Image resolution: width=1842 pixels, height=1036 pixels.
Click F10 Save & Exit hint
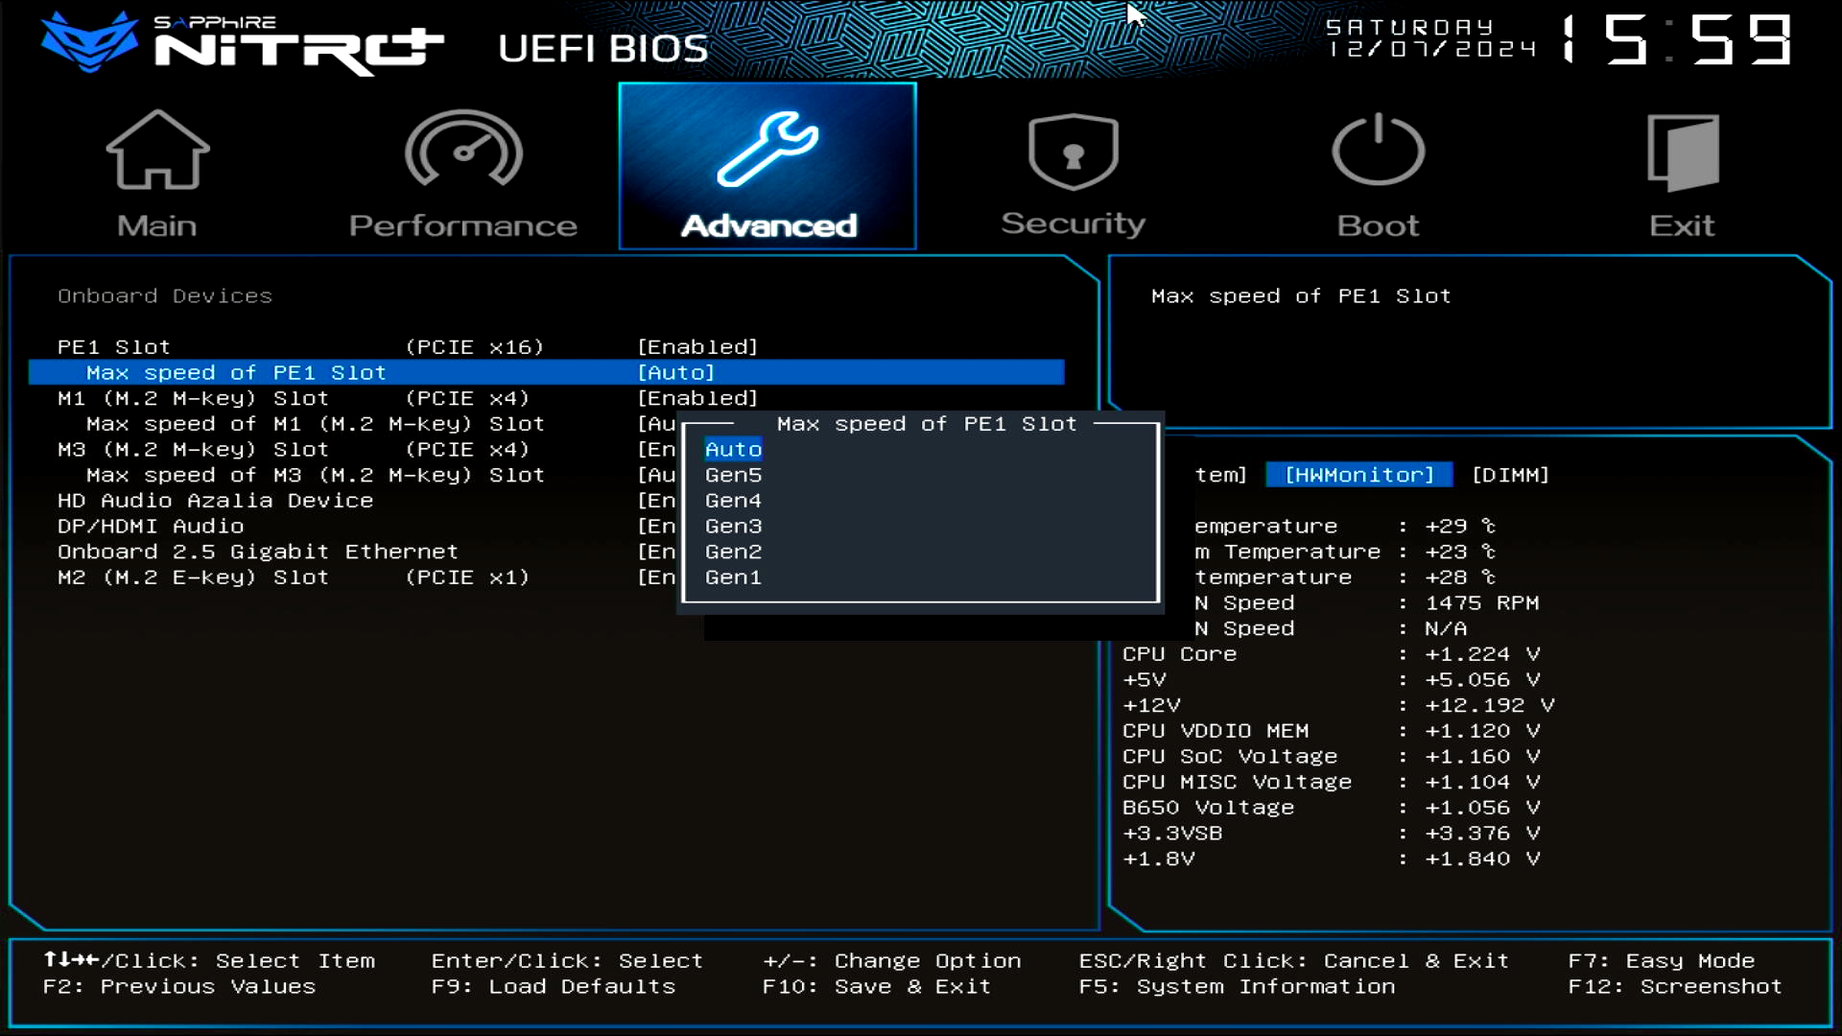(876, 986)
